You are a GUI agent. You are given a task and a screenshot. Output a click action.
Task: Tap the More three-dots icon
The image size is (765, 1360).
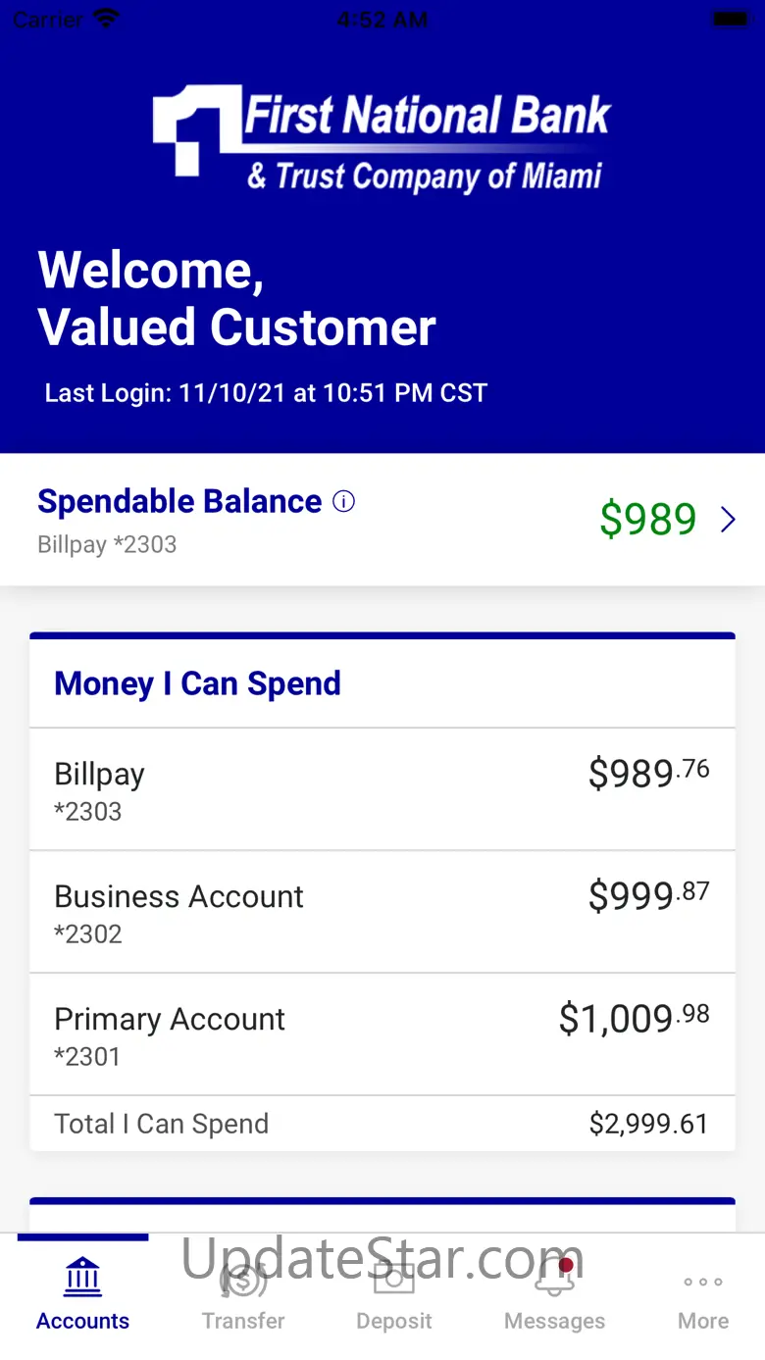[x=703, y=1282]
